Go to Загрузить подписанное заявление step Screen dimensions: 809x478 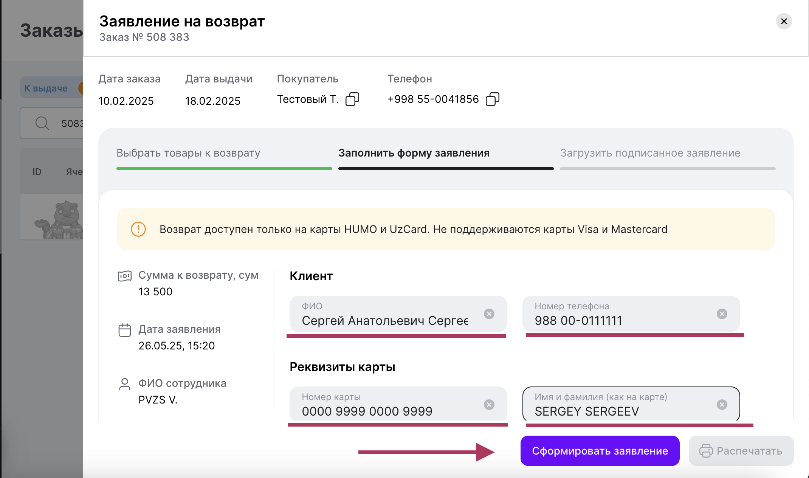point(650,153)
